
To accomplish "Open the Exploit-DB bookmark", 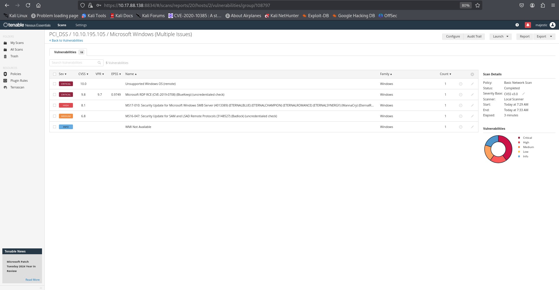I will click(316, 16).
